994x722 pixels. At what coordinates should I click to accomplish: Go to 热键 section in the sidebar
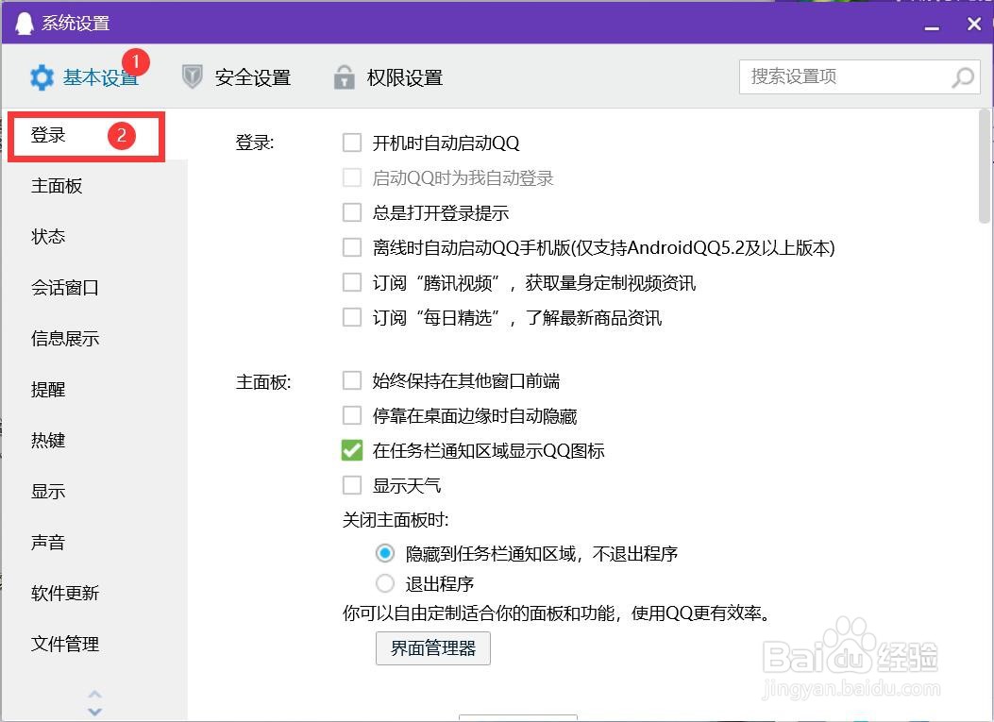click(48, 441)
